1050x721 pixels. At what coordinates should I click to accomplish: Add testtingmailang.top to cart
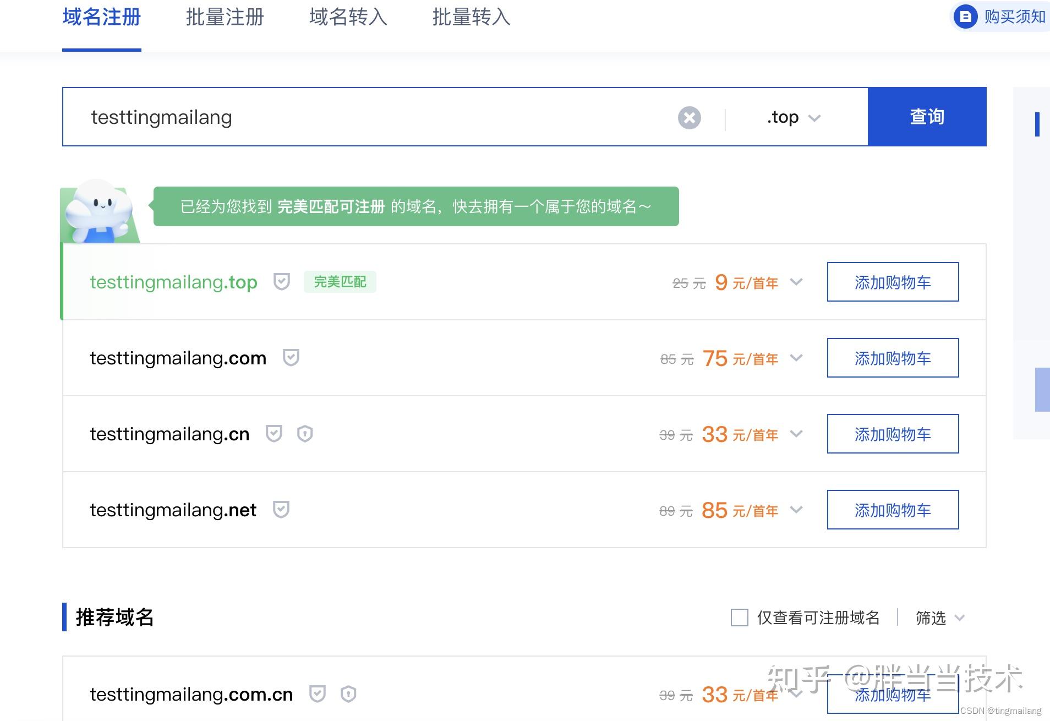coord(893,282)
